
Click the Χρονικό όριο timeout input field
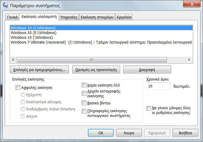[158, 86]
